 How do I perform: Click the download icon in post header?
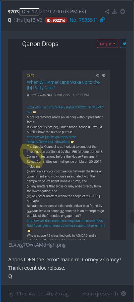[x=115, y=12]
